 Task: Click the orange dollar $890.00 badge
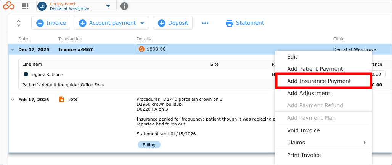tap(152, 49)
